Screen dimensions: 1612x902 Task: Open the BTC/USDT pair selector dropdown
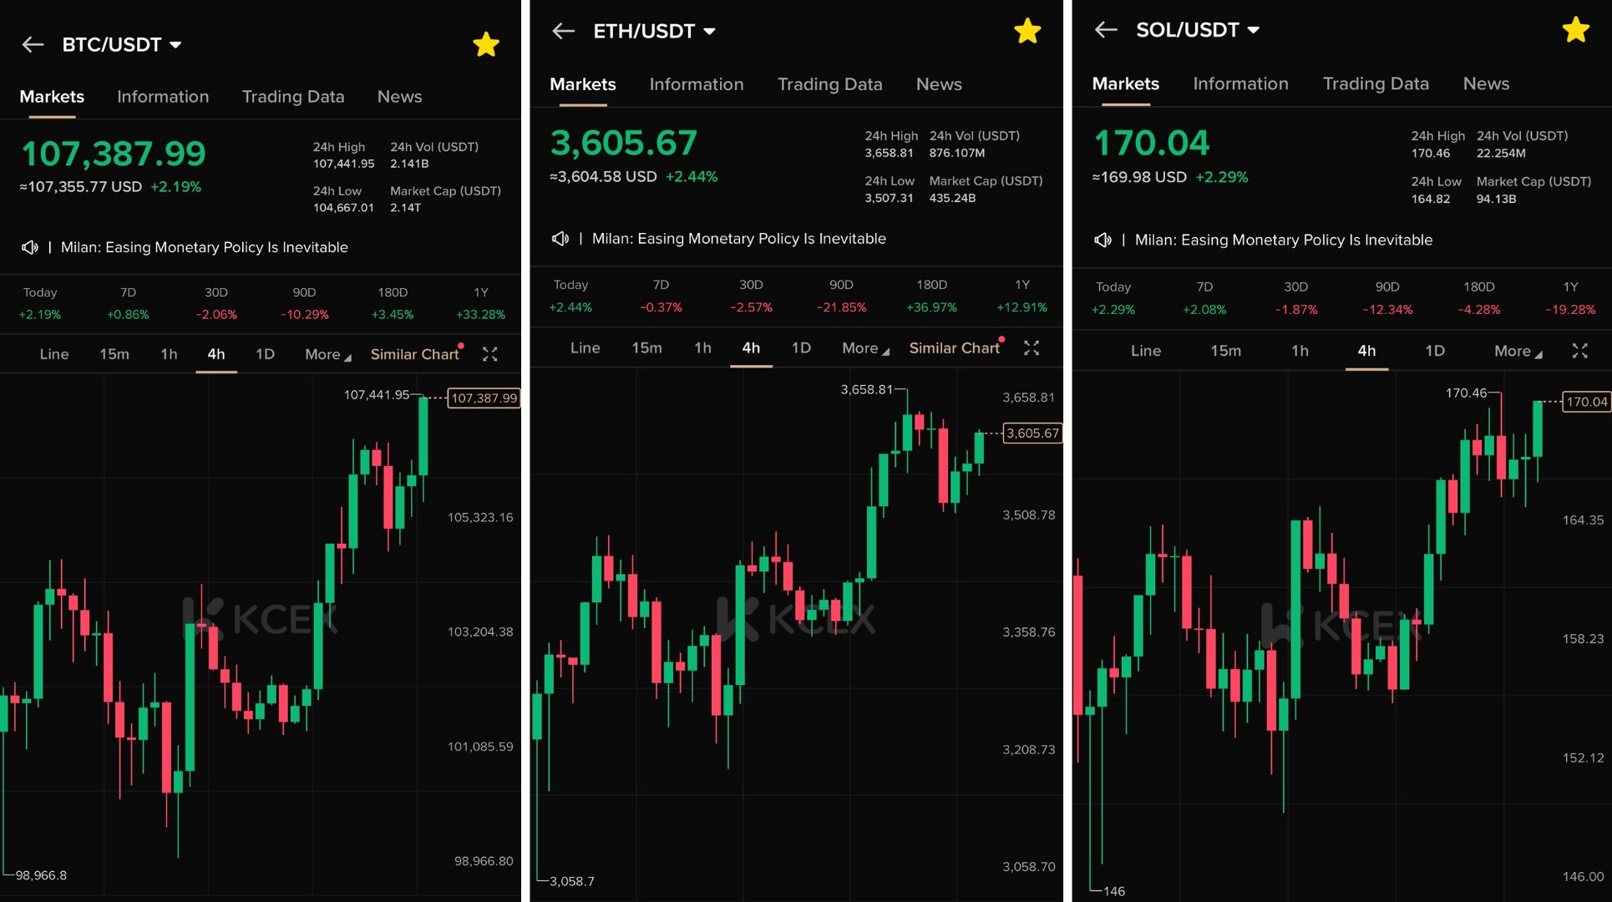[175, 45]
